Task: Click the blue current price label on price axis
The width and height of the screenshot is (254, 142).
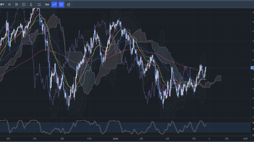Action: 252,68
